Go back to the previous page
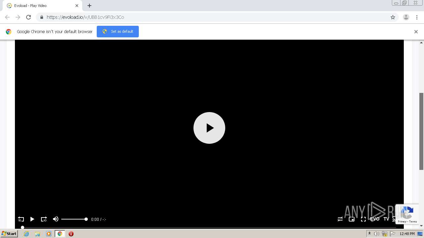The image size is (424, 238). [x=7, y=17]
